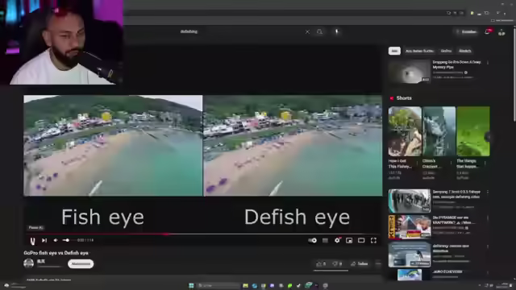Image resolution: width=516 pixels, height=290 pixels.
Task: Select the 'Ähnlich' filter chip
Action: (465, 51)
